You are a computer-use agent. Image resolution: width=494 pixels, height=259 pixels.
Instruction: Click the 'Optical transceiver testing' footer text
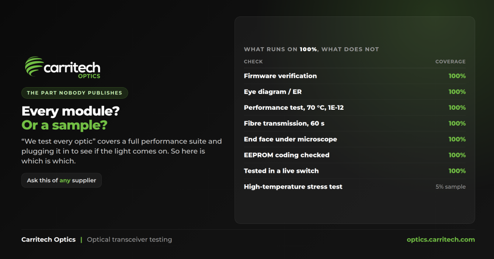point(129,240)
